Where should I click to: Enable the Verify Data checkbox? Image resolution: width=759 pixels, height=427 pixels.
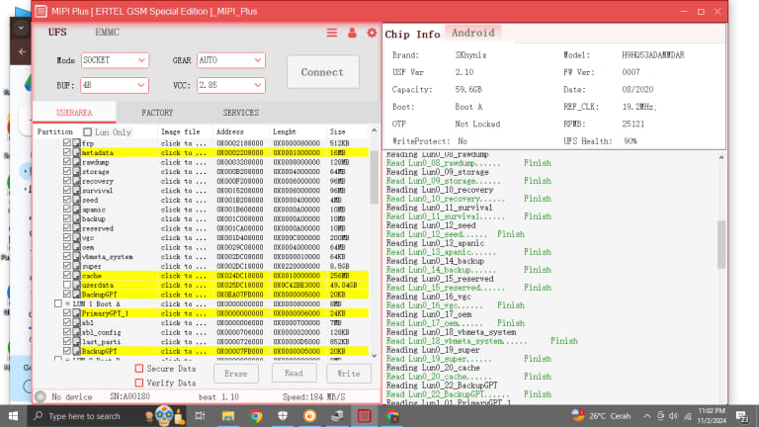coord(139,383)
